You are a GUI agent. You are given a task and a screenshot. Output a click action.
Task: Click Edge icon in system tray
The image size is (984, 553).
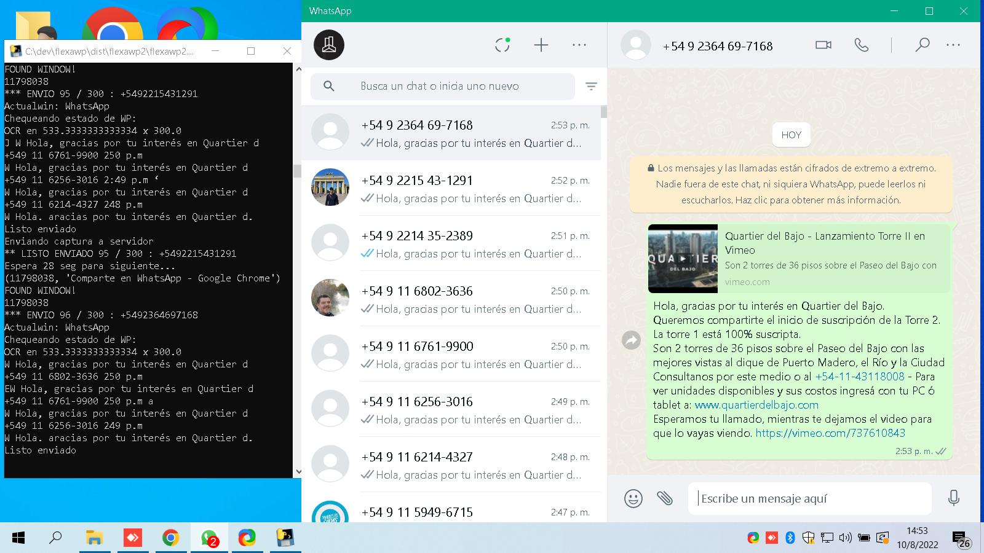pyautogui.click(x=753, y=538)
